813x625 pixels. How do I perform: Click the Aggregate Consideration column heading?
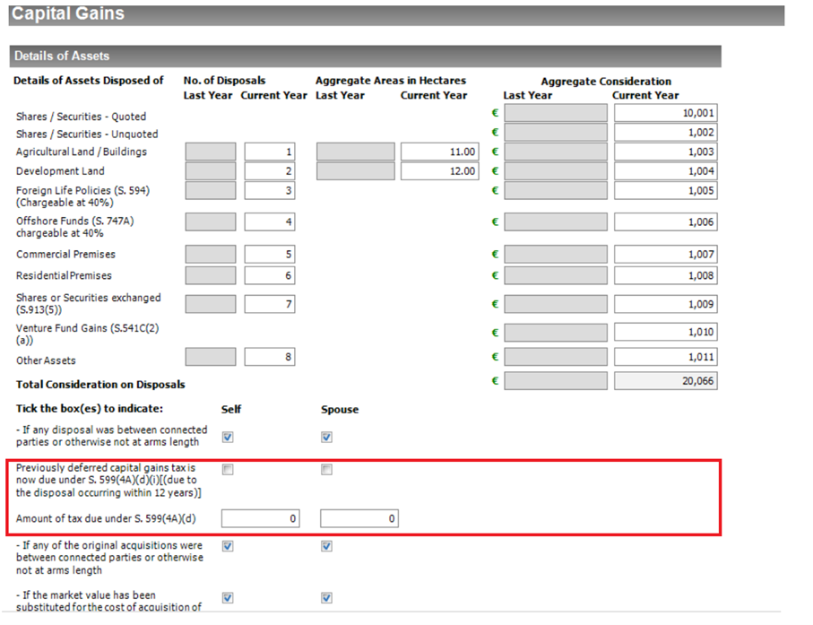[606, 82]
